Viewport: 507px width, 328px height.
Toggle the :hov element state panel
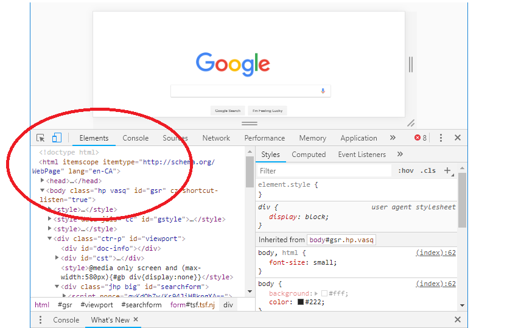406,171
